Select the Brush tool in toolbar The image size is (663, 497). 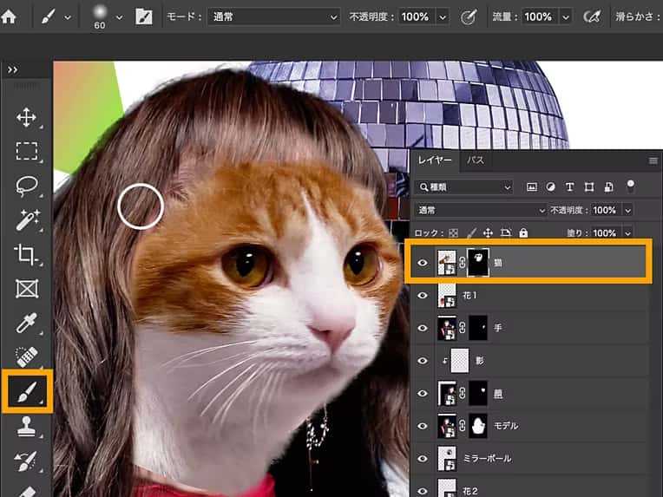27,391
